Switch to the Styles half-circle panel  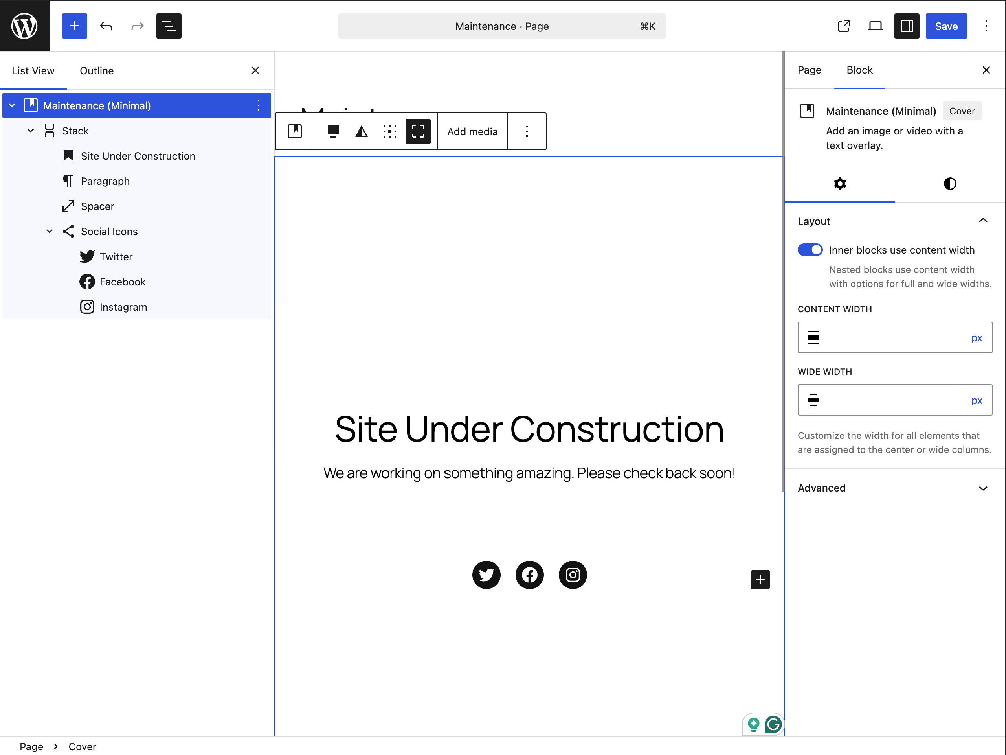(949, 183)
